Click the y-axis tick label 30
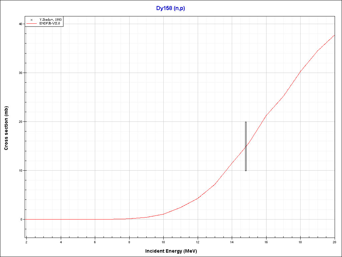Screen dimensions: 342x257 20,73
